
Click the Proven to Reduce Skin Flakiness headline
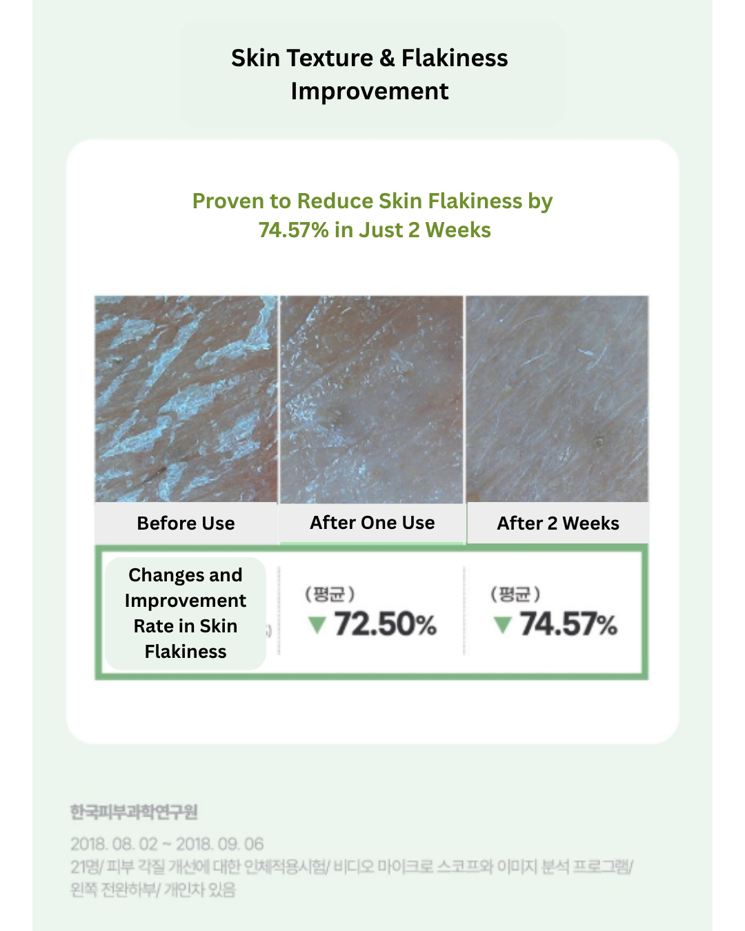(372, 215)
